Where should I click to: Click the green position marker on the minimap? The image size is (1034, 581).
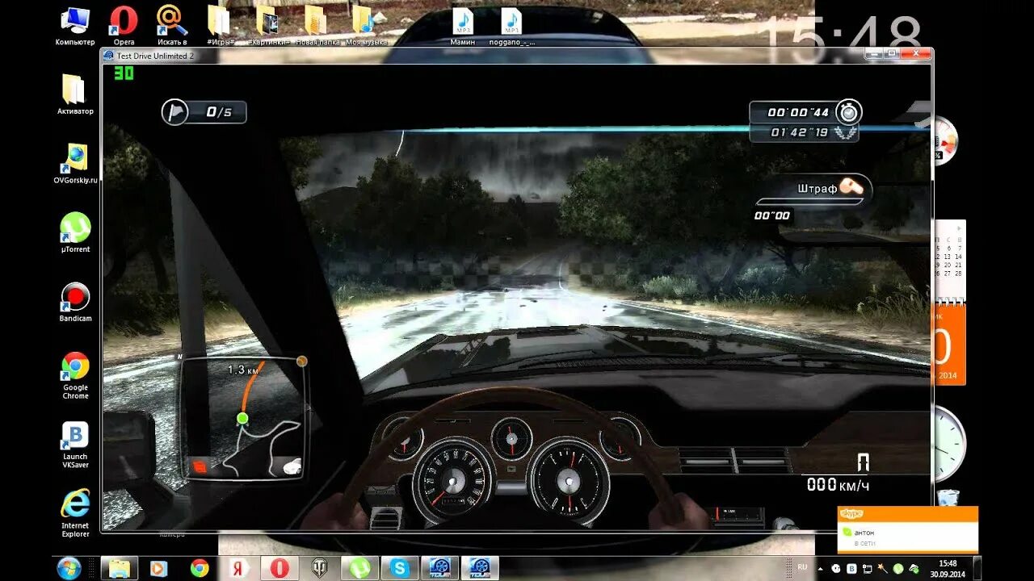click(x=242, y=418)
